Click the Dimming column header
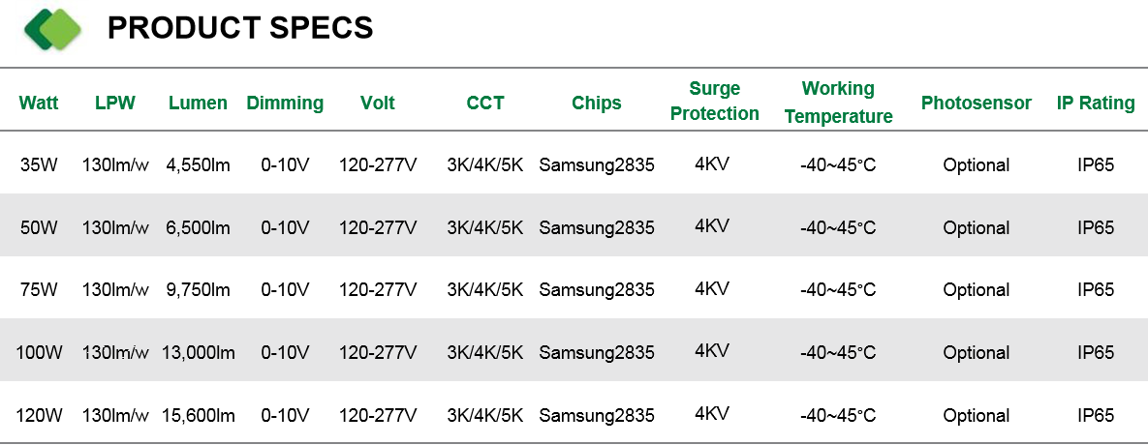Image resolution: width=1148 pixels, height=445 pixels. (285, 104)
